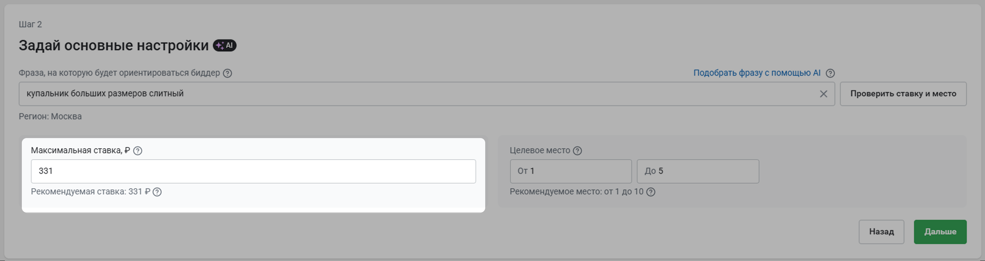This screenshot has width=985, height=261.
Task: Click the Задай основные настройки heading
Action: [113, 45]
